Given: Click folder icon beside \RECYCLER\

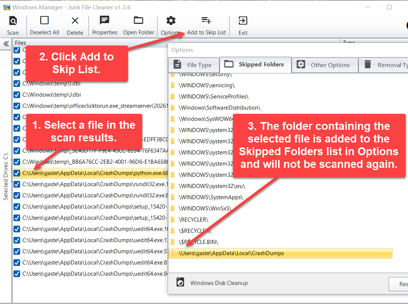Looking at the screenshot, I should [x=172, y=219].
